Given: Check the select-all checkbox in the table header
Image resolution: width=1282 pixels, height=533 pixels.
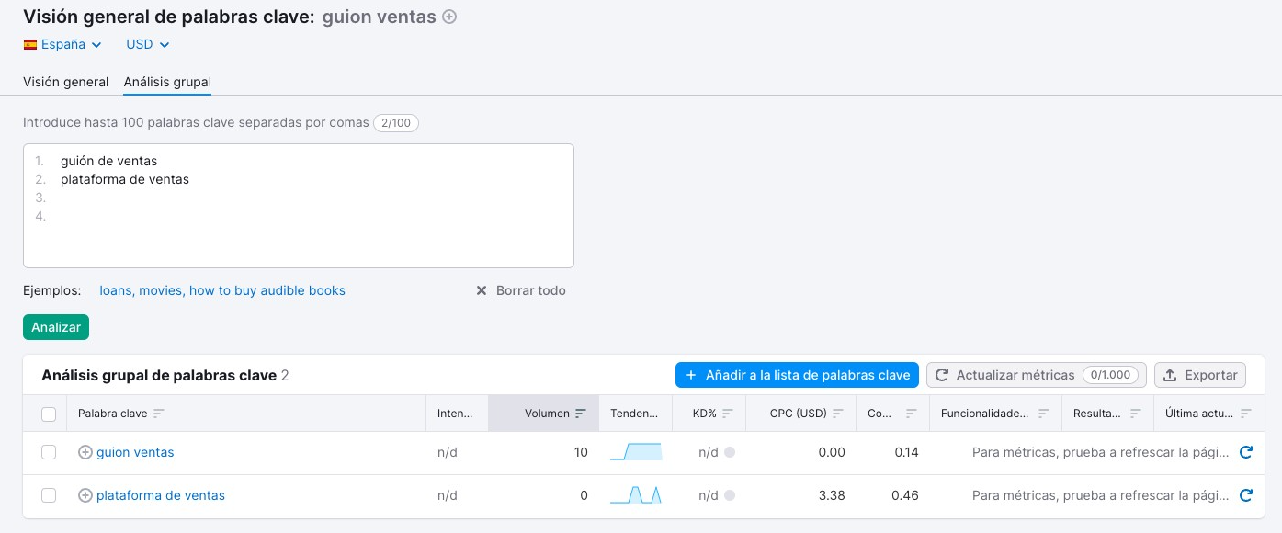Looking at the screenshot, I should 49,414.
